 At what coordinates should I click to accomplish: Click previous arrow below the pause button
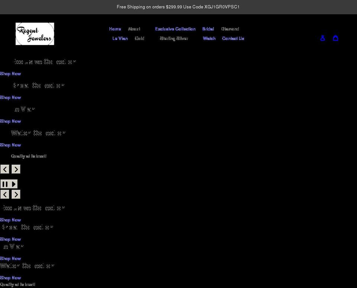coord(5,194)
